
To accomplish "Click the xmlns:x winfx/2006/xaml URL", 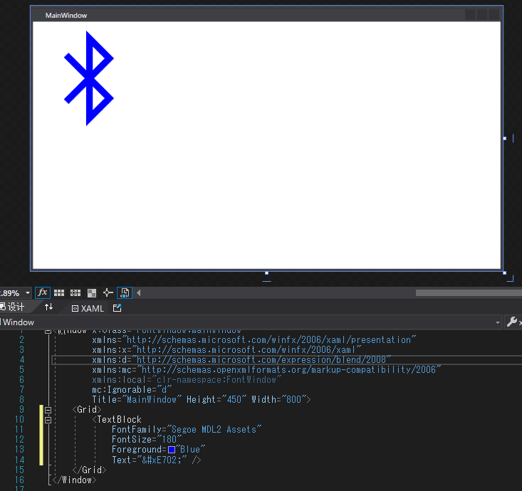I will [x=246, y=349].
